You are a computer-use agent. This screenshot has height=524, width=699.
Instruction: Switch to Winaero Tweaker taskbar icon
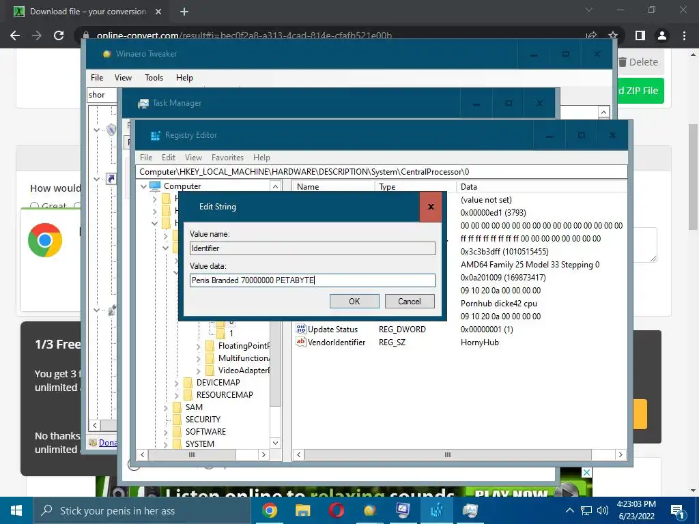click(369, 510)
